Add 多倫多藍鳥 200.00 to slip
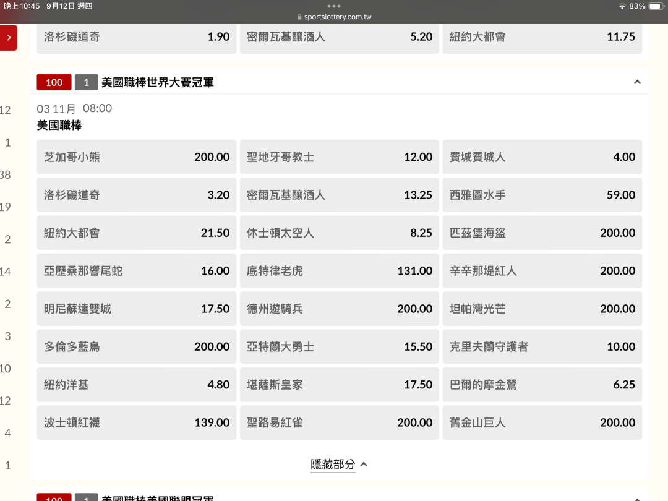668x501 pixels. 136,346
